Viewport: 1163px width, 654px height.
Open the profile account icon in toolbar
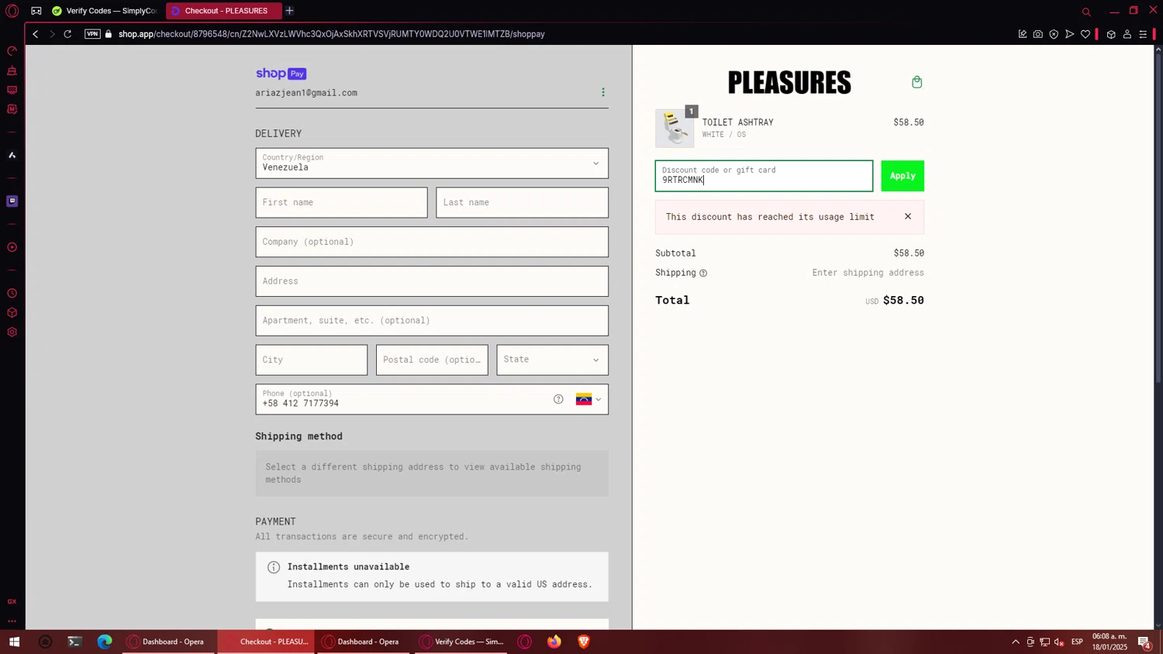click(1127, 34)
